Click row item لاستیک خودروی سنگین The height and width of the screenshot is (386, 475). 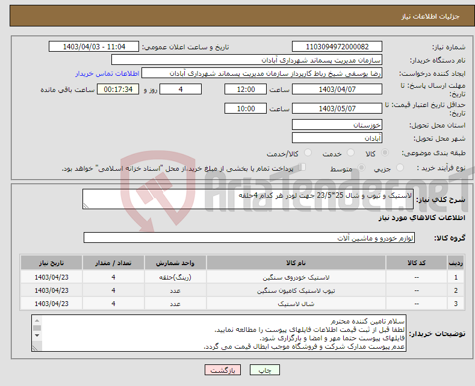point(296,277)
